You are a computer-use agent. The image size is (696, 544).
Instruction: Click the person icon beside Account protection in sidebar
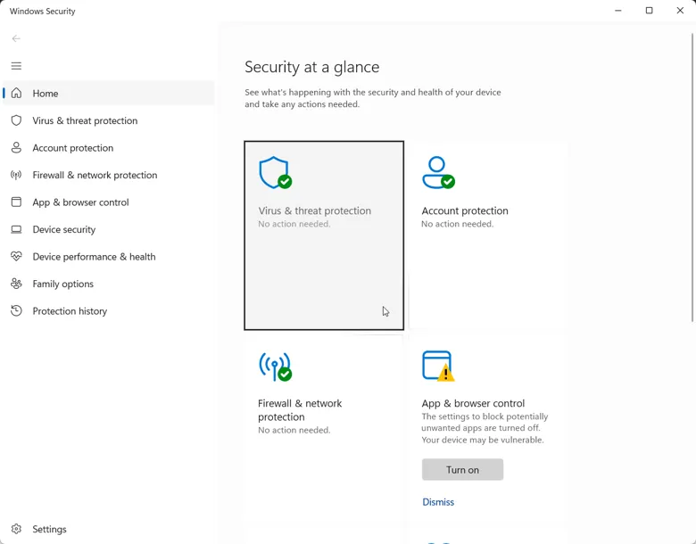click(16, 148)
